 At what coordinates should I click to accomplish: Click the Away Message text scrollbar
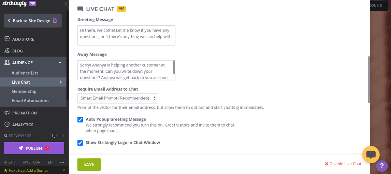pyautogui.click(x=174, y=67)
